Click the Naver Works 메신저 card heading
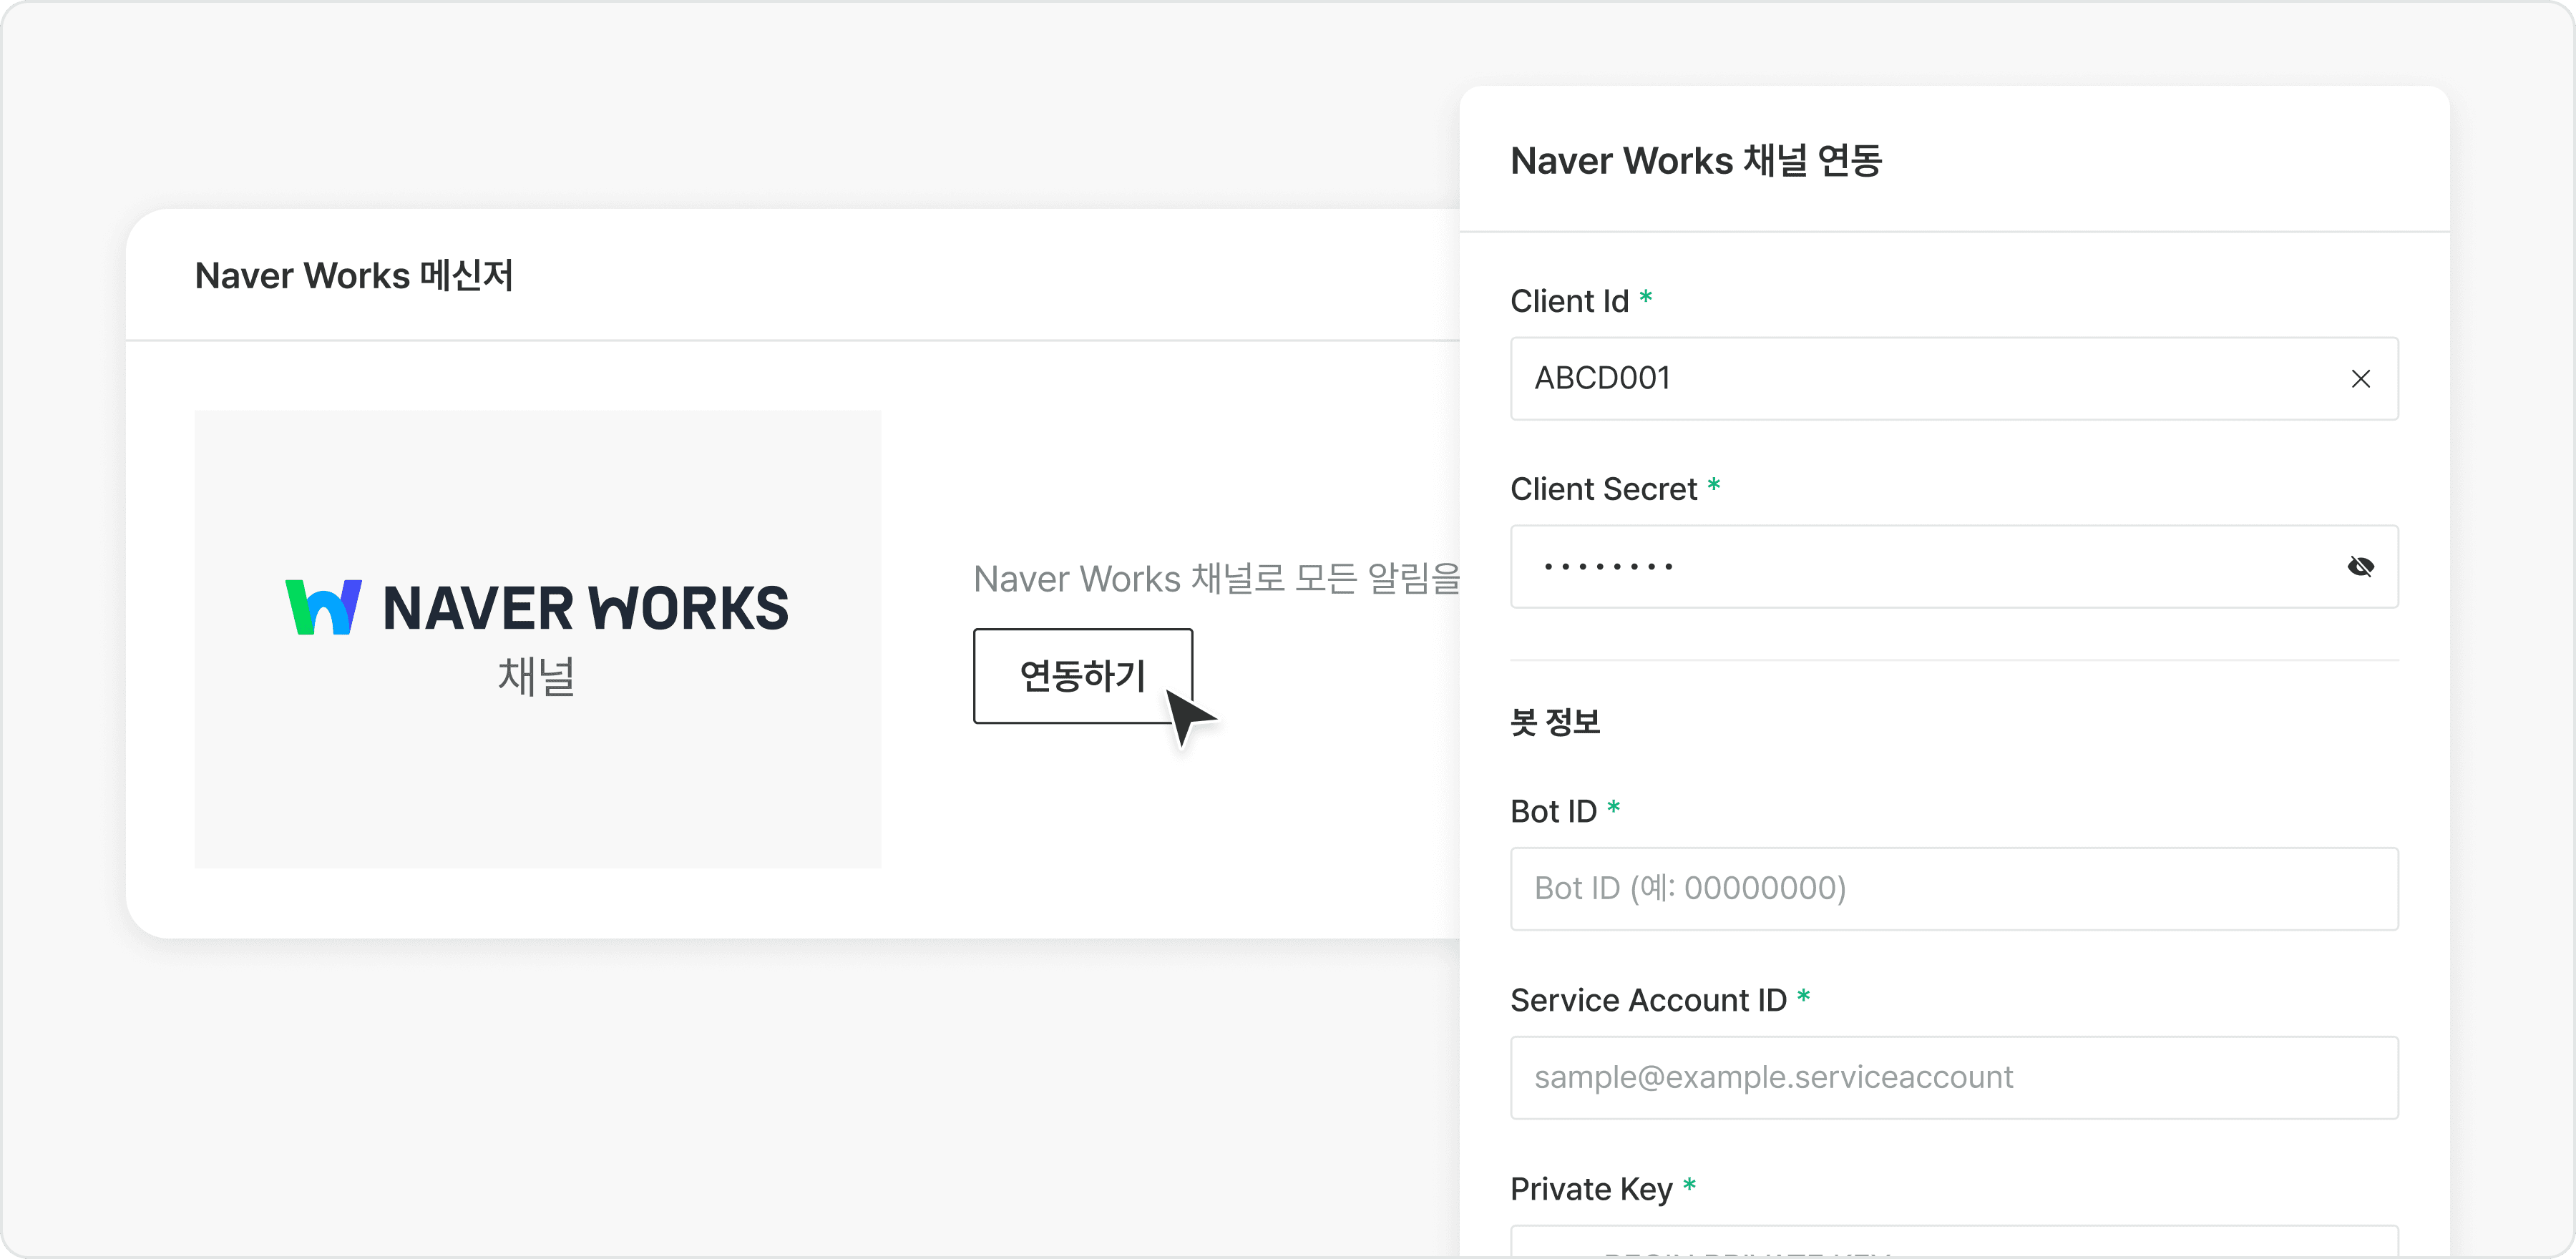Viewport: 2576px width, 1259px height. point(354,276)
